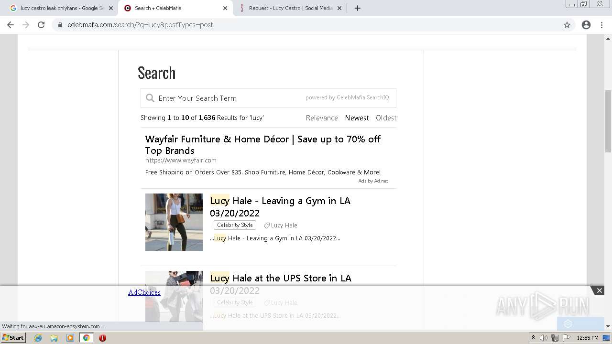Go forward to the next page
This screenshot has width=612, height=344.
(x=26, y=25)
